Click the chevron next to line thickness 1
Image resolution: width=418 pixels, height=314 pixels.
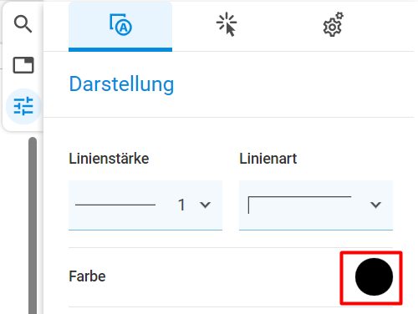coord(205,205)
